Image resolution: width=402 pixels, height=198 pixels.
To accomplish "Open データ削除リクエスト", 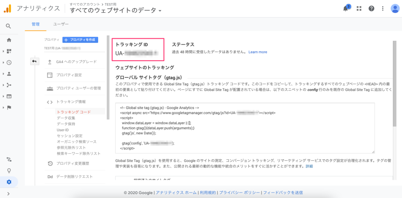I will pyautogui.click(x=75, y=177).
